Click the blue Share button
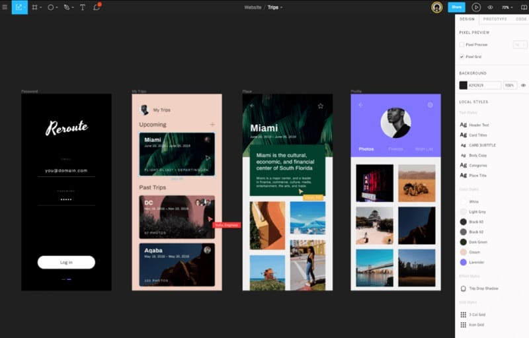529x338 pixels. point(456,7)
